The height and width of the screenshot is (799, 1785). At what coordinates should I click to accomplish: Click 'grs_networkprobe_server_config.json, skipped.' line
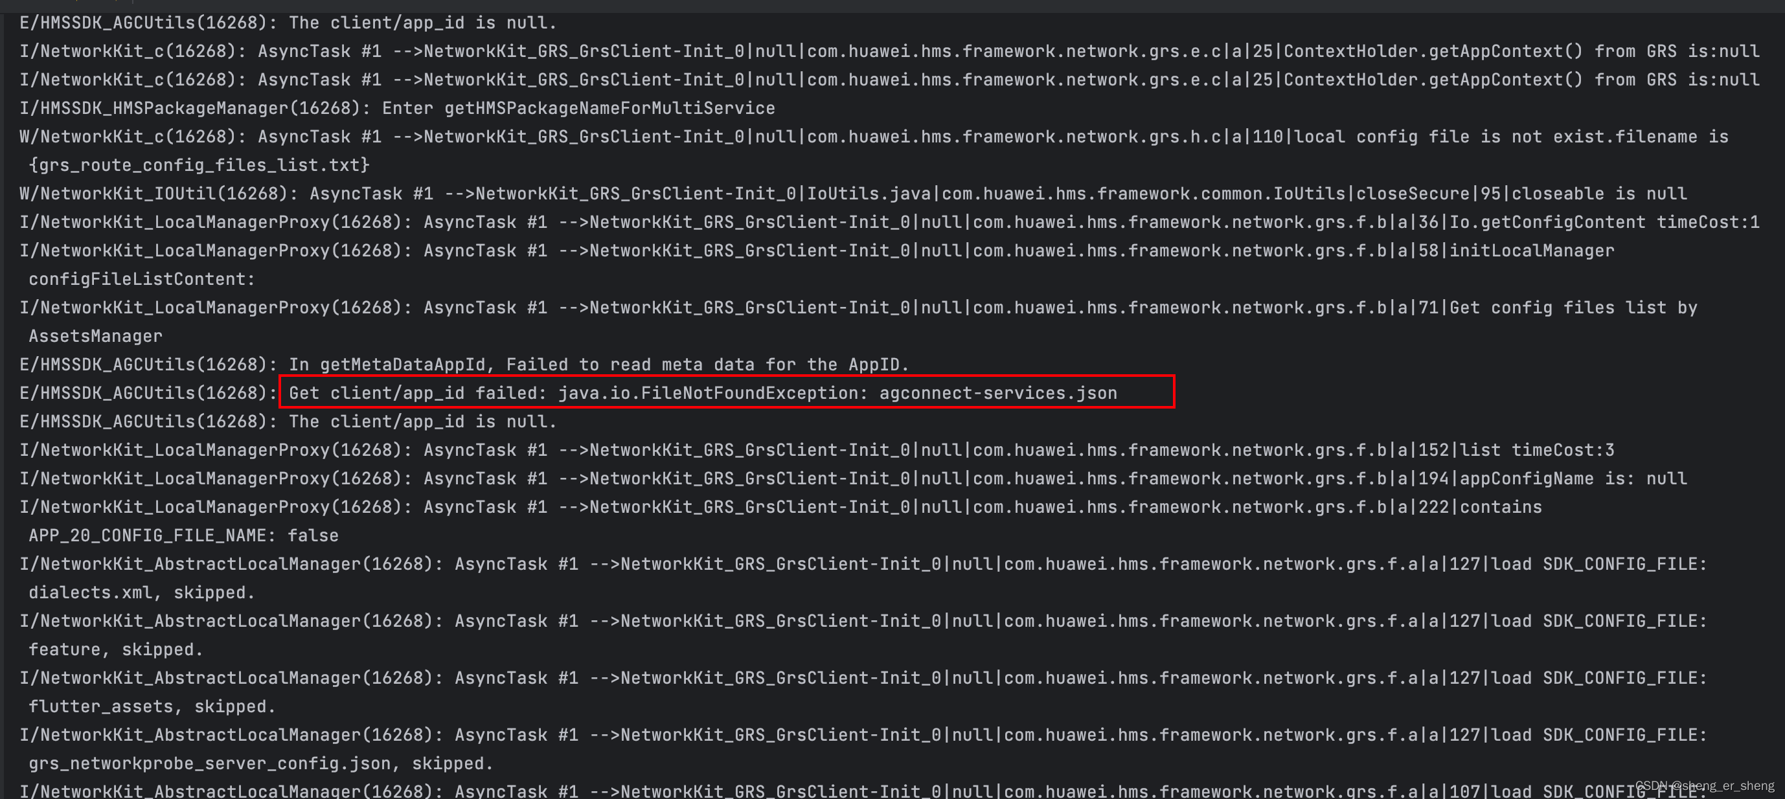(261, 763)
